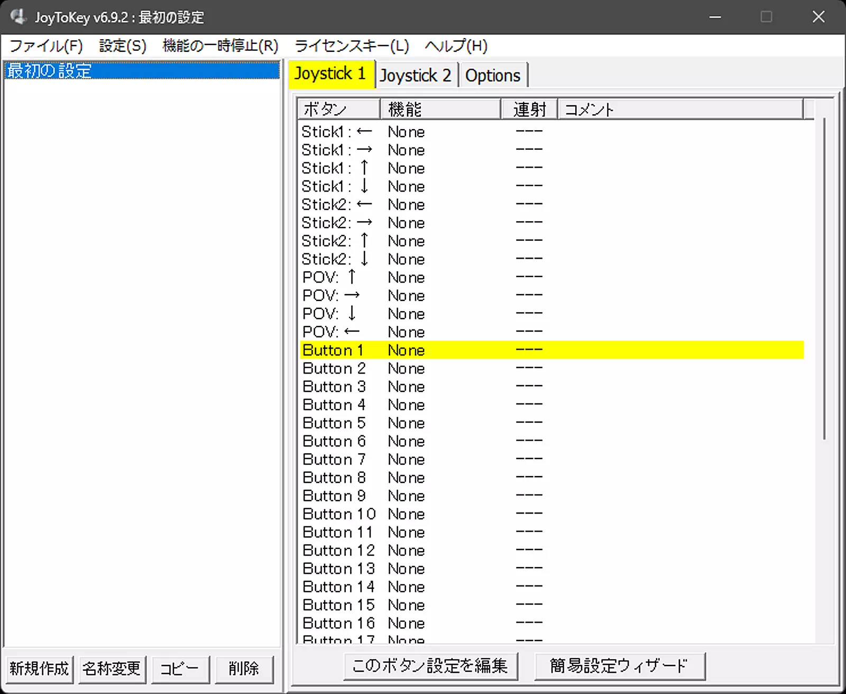
Task: Open the 簡易設定ウィザード button
Action: (x=620, y=666)
